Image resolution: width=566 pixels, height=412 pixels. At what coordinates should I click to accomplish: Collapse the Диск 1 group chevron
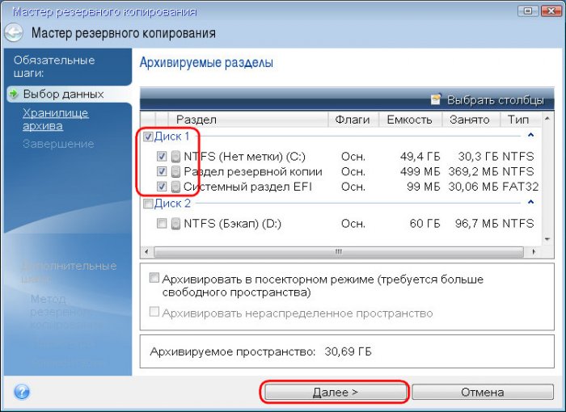coord(530,135)
